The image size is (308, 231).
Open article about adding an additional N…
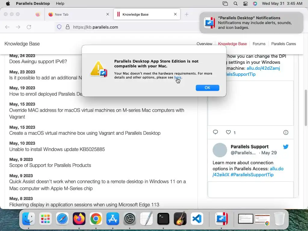tap(46, 78)
